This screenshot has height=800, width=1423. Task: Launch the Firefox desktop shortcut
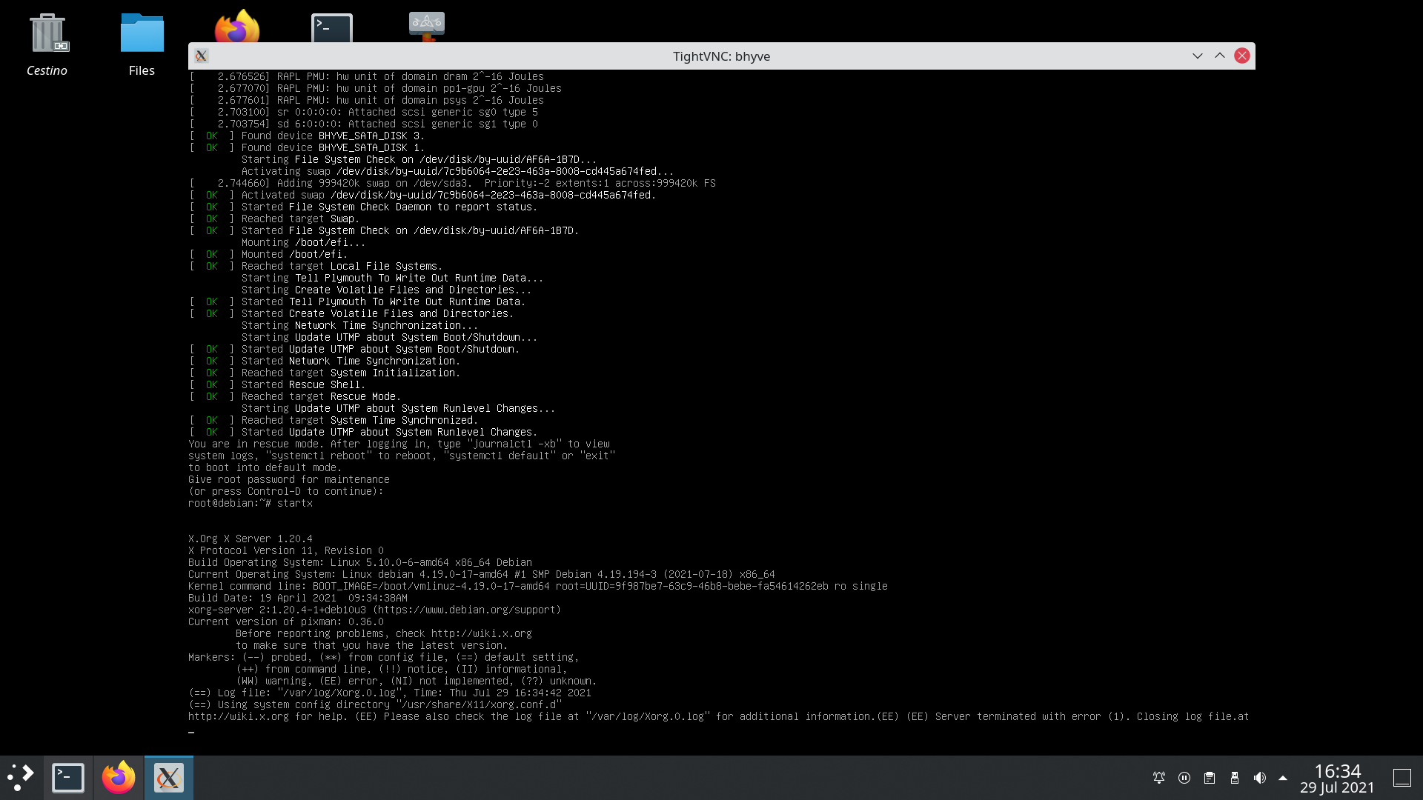tap(237, 27)
